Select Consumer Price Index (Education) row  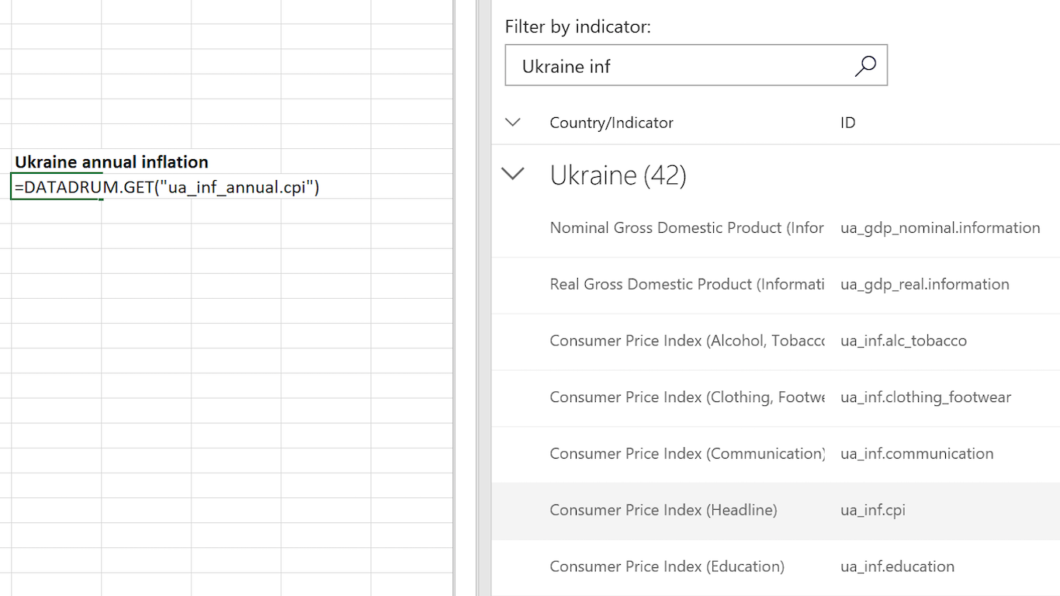(x=776, y=567)
